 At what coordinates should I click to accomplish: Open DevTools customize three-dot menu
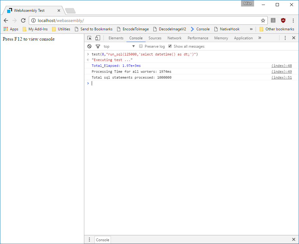285,38
